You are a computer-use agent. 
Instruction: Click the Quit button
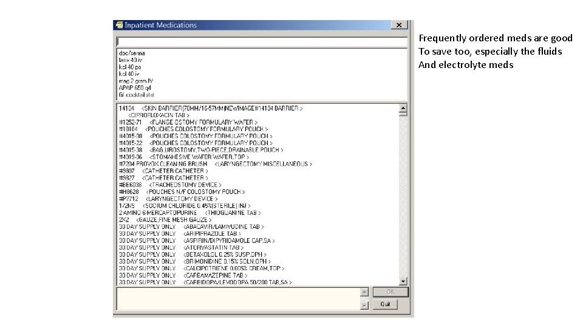pyautogui.click(x=385, y=304)
